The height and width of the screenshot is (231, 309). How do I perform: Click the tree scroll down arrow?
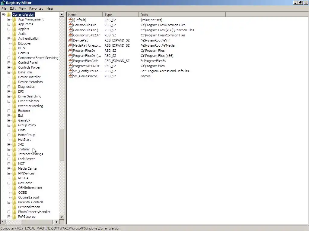[x=62, y=217]
